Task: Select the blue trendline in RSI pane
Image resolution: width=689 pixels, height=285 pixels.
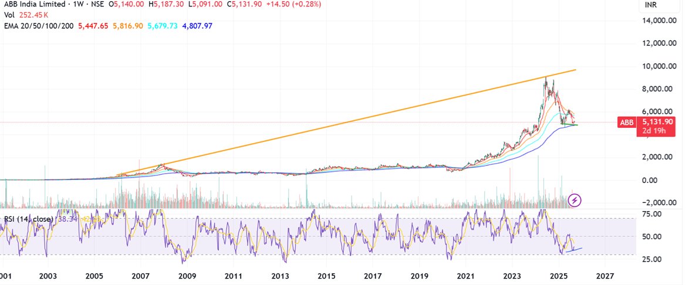Action: point(574,250)
